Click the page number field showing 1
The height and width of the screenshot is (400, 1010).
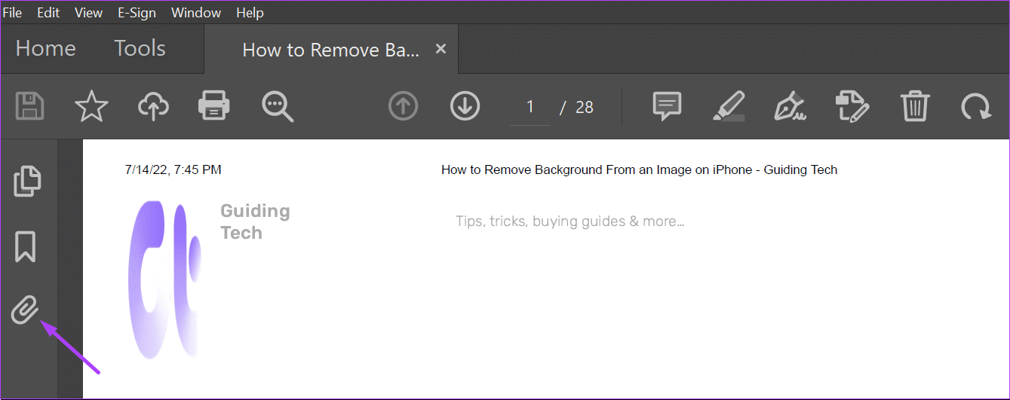(x=530, y=107)
